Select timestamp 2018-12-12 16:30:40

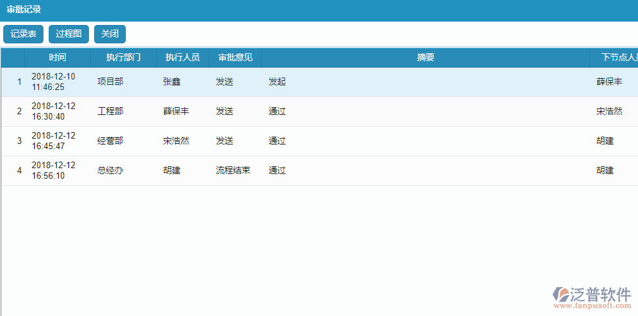53,111
